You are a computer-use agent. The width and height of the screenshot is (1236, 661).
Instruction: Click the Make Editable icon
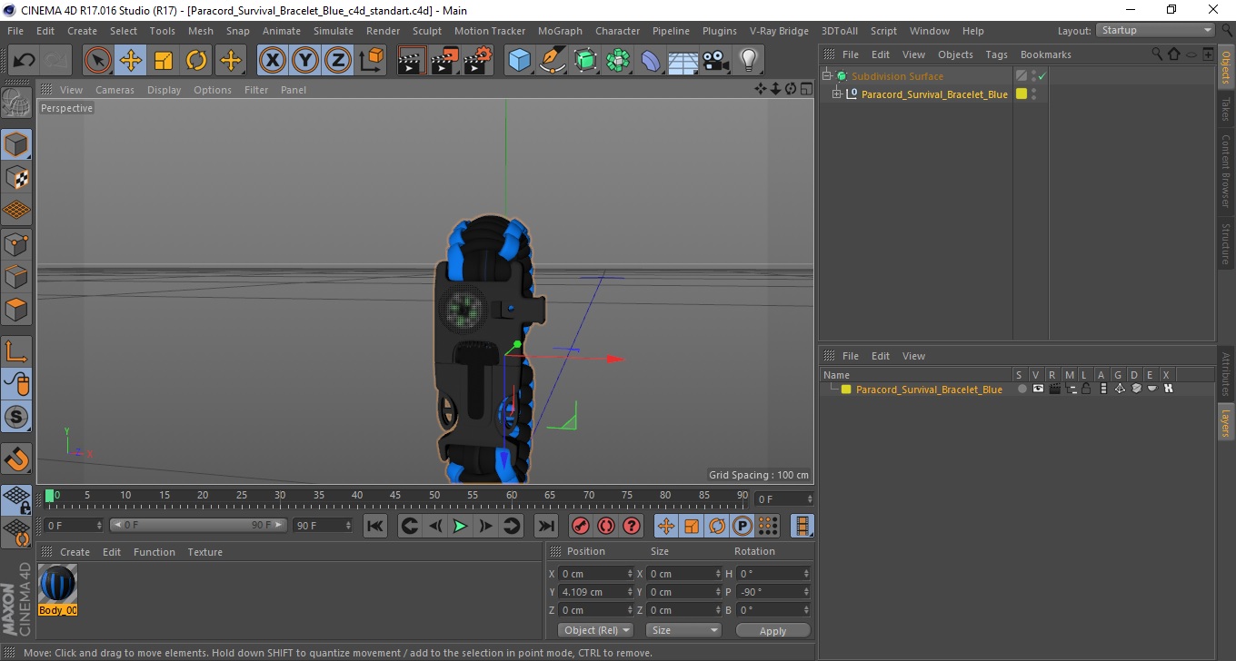16,103
